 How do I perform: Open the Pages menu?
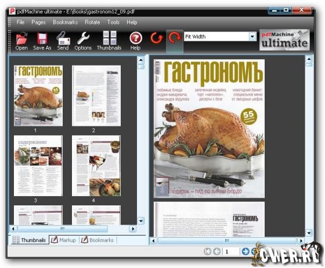pyautogui.click(x=38, y=22)
